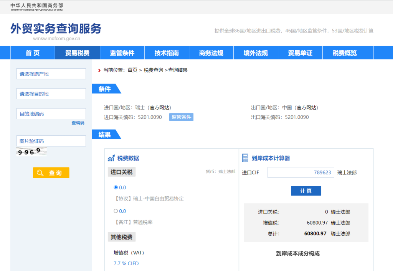
Task: Click the 到岸成本成分构成 heading
Action: click(x=298, y=253)
